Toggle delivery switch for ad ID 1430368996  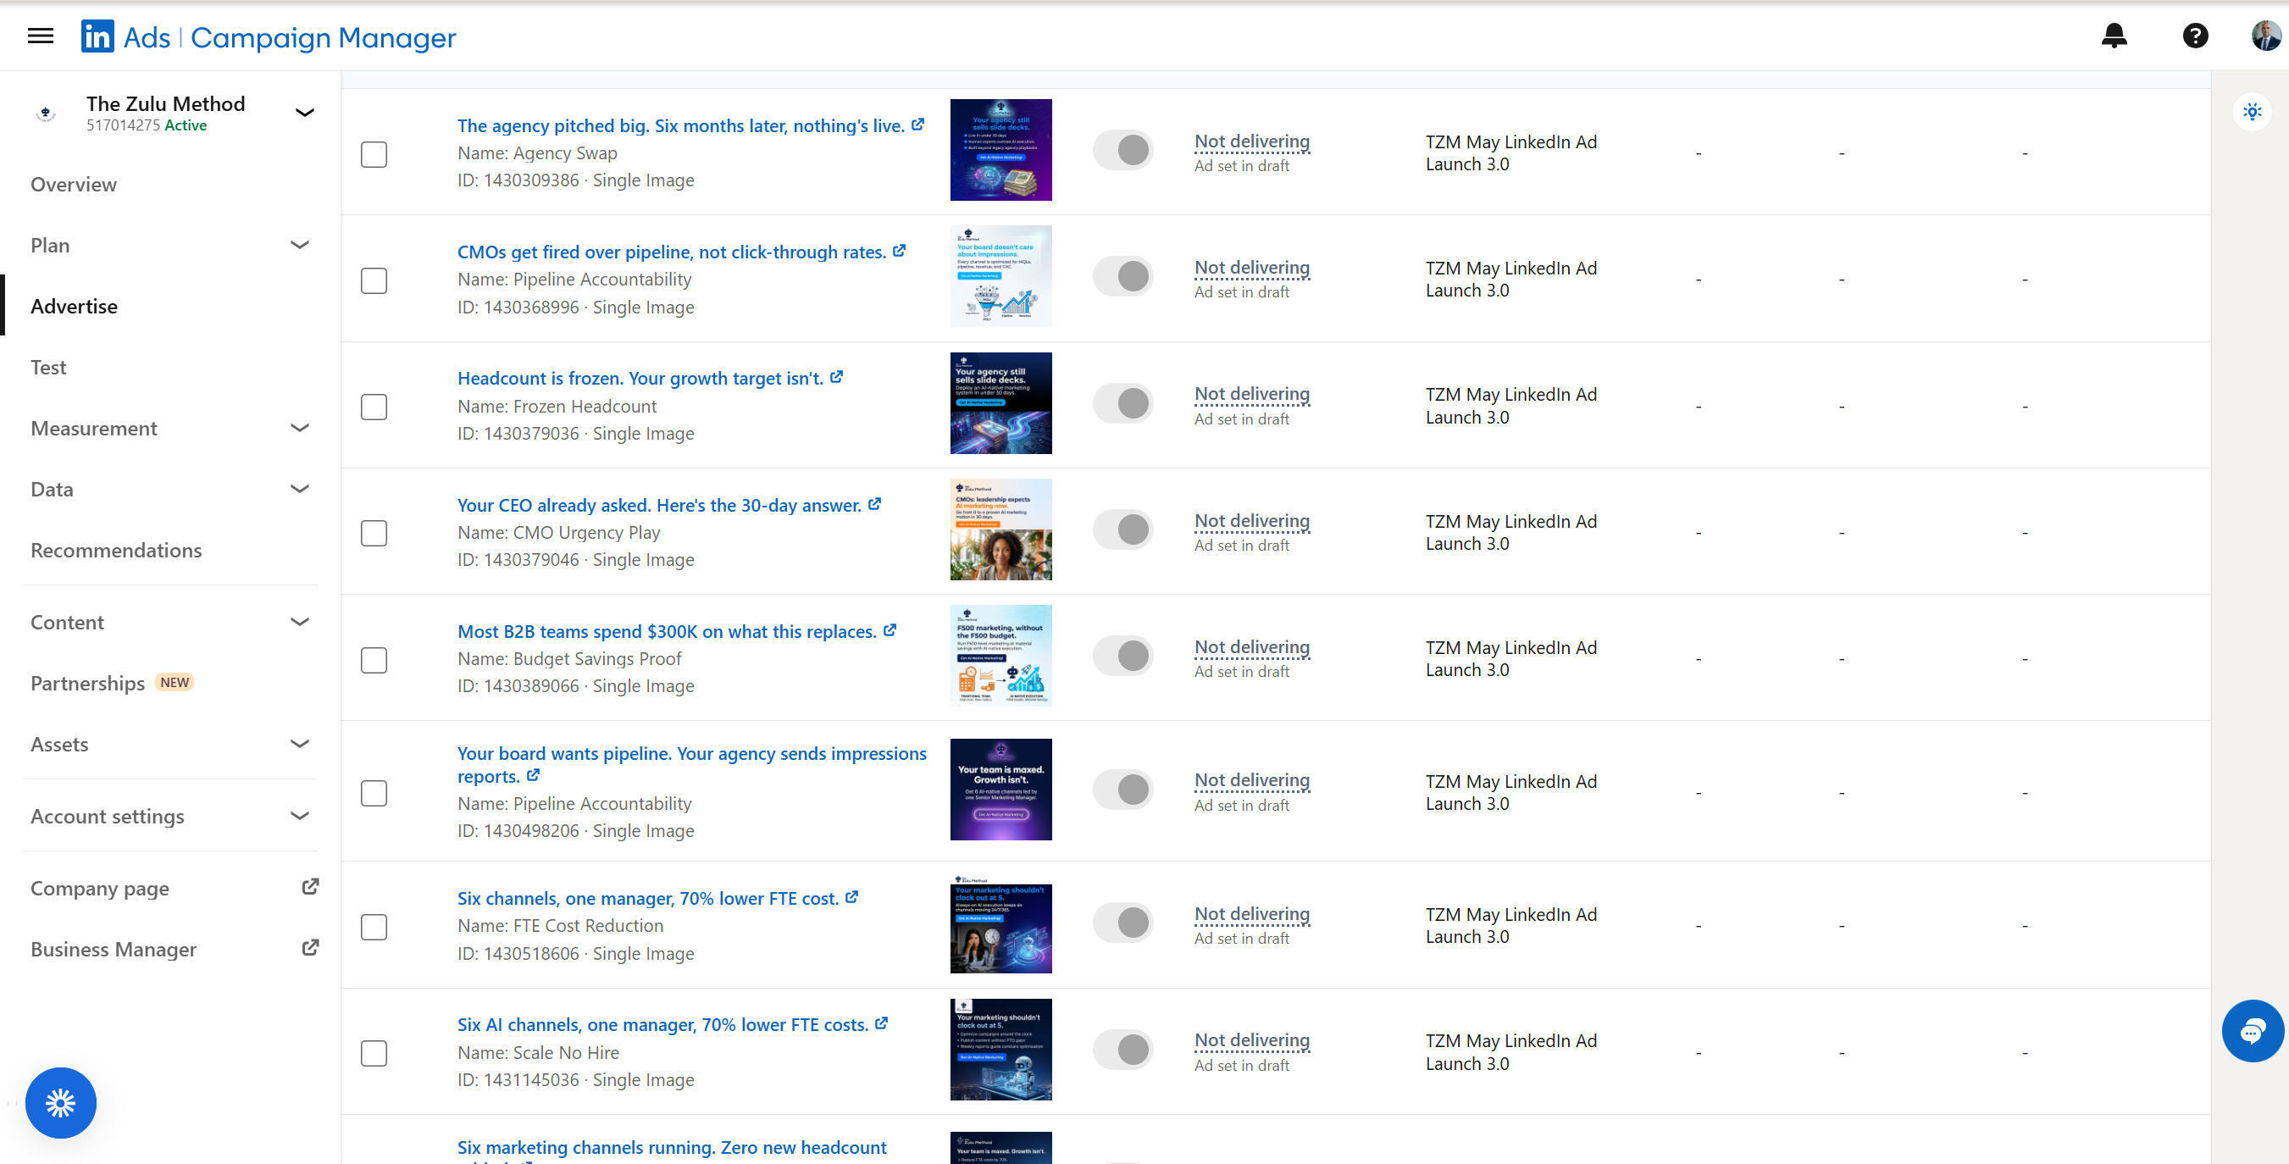[x=1123, y=275]
